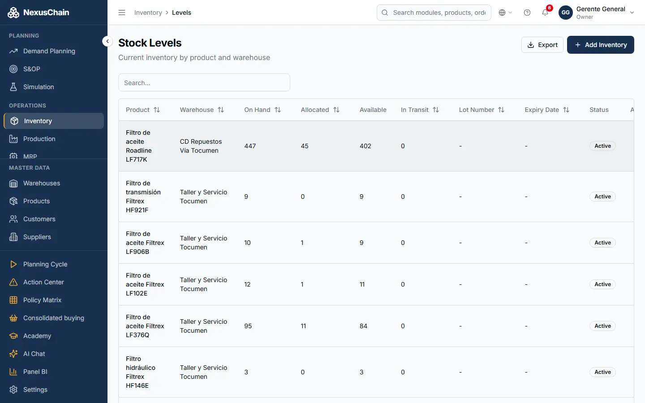Click the Status column header
The width and height of the screenshot is (645, 403).
(x=599, y=110)
